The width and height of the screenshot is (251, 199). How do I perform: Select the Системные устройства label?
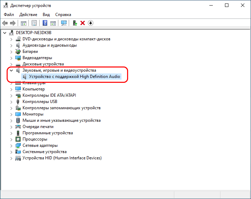(44, 152)
